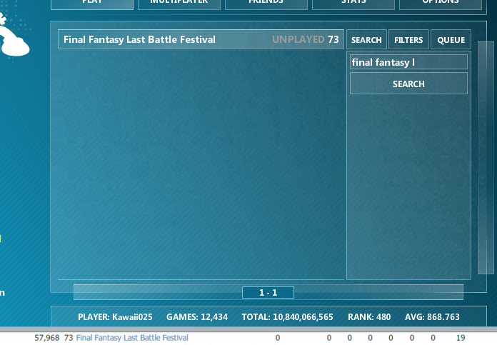Screen dimensions: 497x345
Task: Click the AVG: 868.763 stat
Action: click(432, 317)
